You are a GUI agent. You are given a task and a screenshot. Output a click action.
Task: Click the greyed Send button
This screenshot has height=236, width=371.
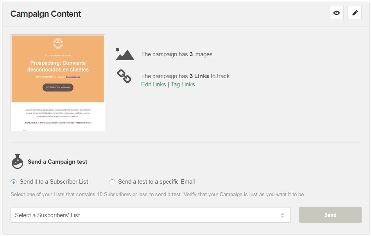330,215
